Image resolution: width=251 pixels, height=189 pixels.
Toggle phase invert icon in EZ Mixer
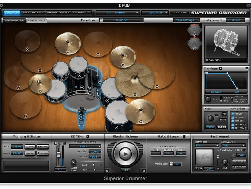point(56,143)
